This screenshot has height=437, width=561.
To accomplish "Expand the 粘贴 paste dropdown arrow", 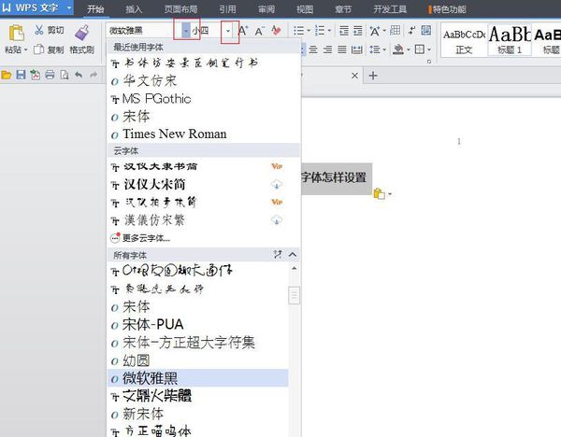I will pyautogui.click(x=25, y=49).
